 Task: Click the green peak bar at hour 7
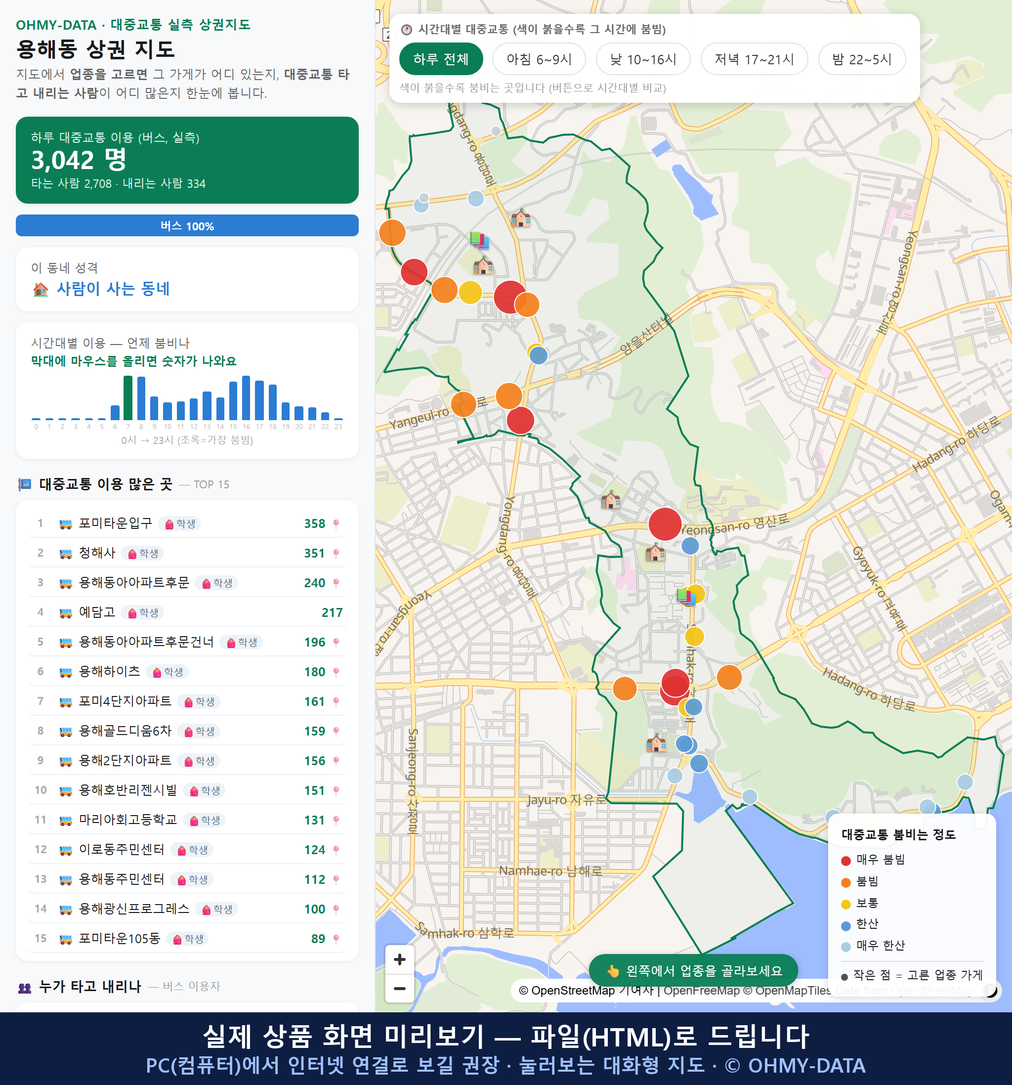coord(128,398)
